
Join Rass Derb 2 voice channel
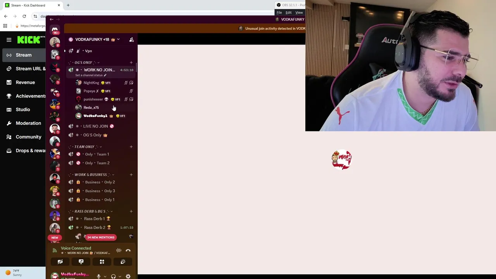pos(100,228)
